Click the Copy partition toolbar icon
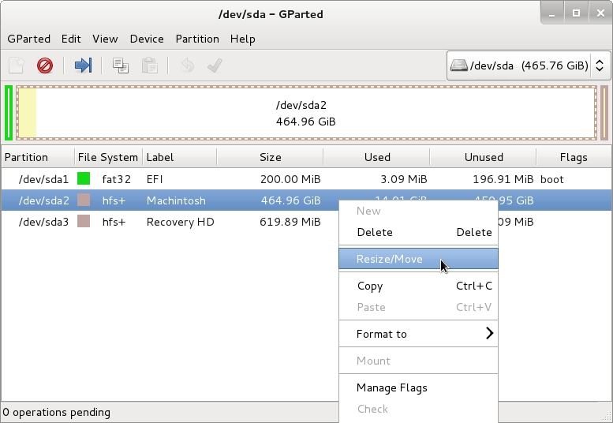Image resolution: width=613 pixels, height=423 pixels. 120,66
